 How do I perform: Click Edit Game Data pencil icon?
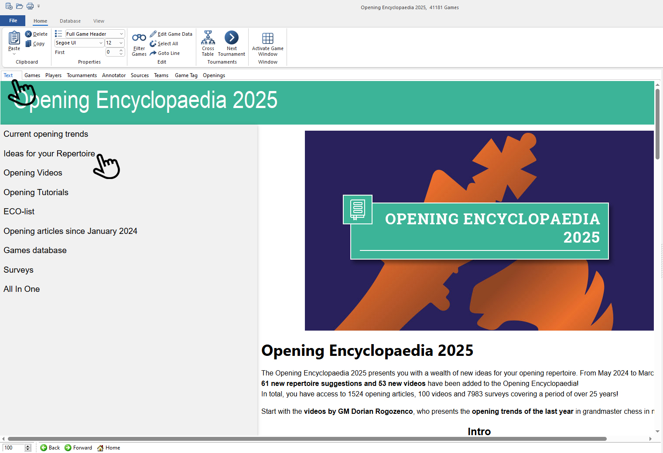[x=153, y=34]
